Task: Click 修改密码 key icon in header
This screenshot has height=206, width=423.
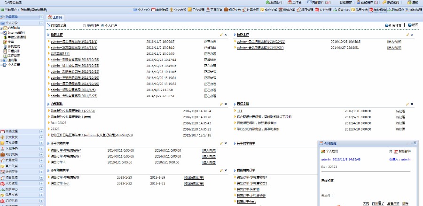Action: click(384, 2)
